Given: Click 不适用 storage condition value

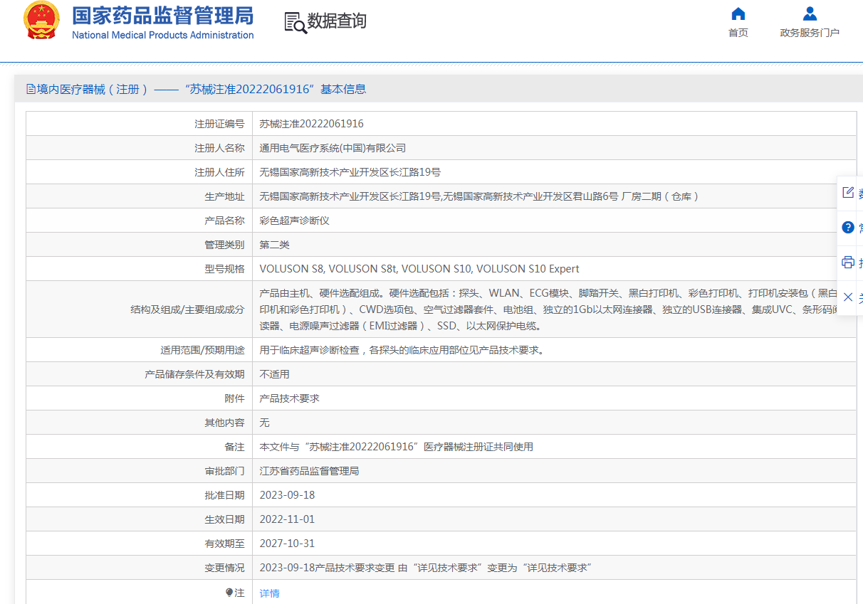Looking at the screenshot, I should pos(274,374).
